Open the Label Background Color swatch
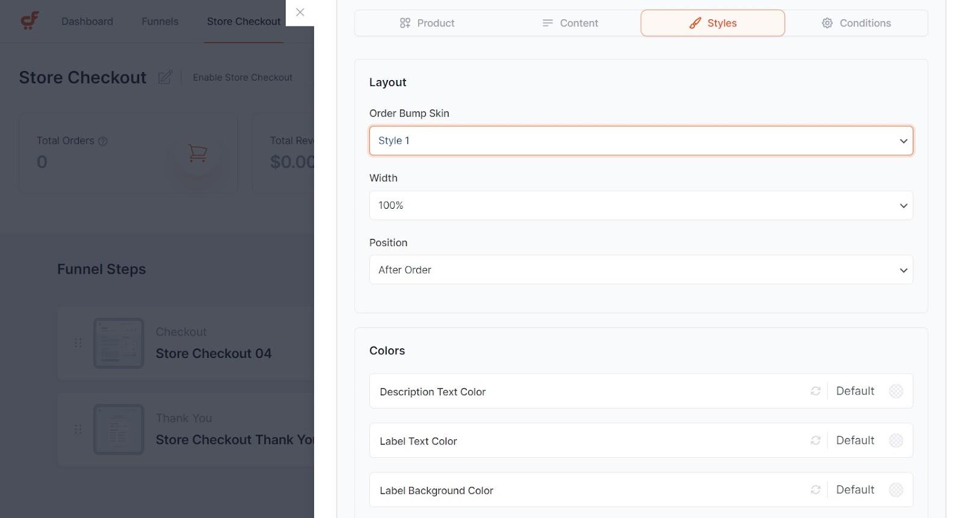Image resolution: width=964 pixels, height=518 pixels. pos(896,490)
